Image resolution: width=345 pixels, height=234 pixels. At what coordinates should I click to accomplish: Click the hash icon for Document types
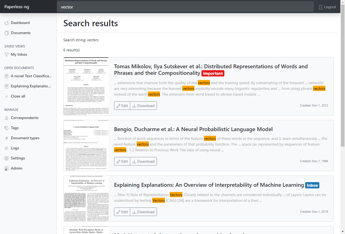(x=7, y=138)
